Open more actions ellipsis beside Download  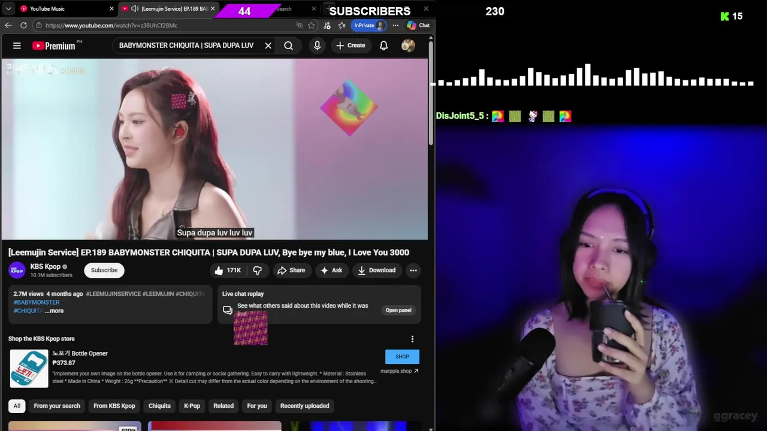pos(413,270)
